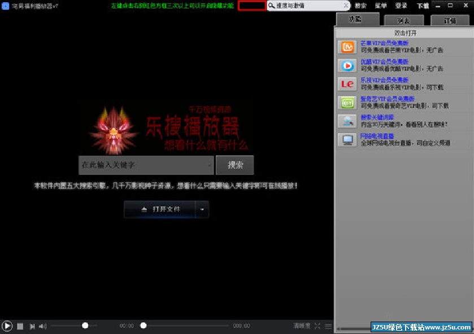Open the 网络电视直播 link
The image size is (474, 334).
coord(377,136)
